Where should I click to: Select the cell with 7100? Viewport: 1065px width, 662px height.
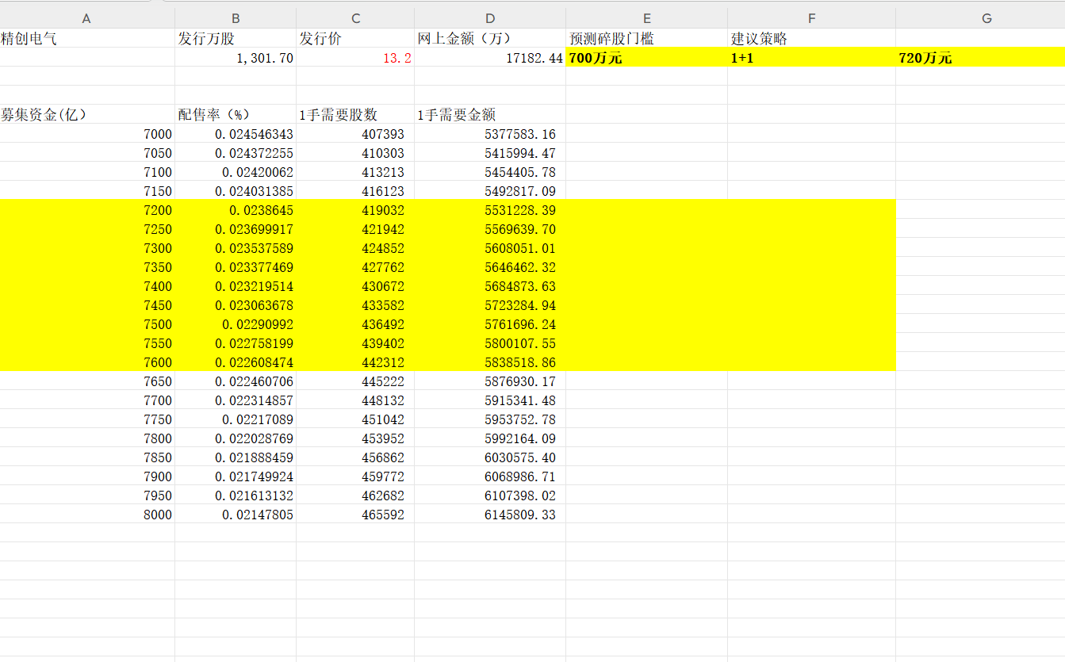[87, 171]
